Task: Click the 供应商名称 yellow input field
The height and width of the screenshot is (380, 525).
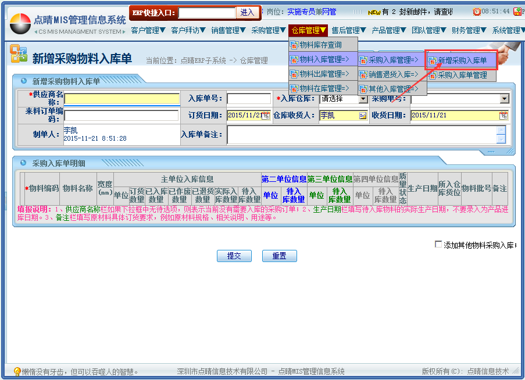Action: [x=122, y=99]
